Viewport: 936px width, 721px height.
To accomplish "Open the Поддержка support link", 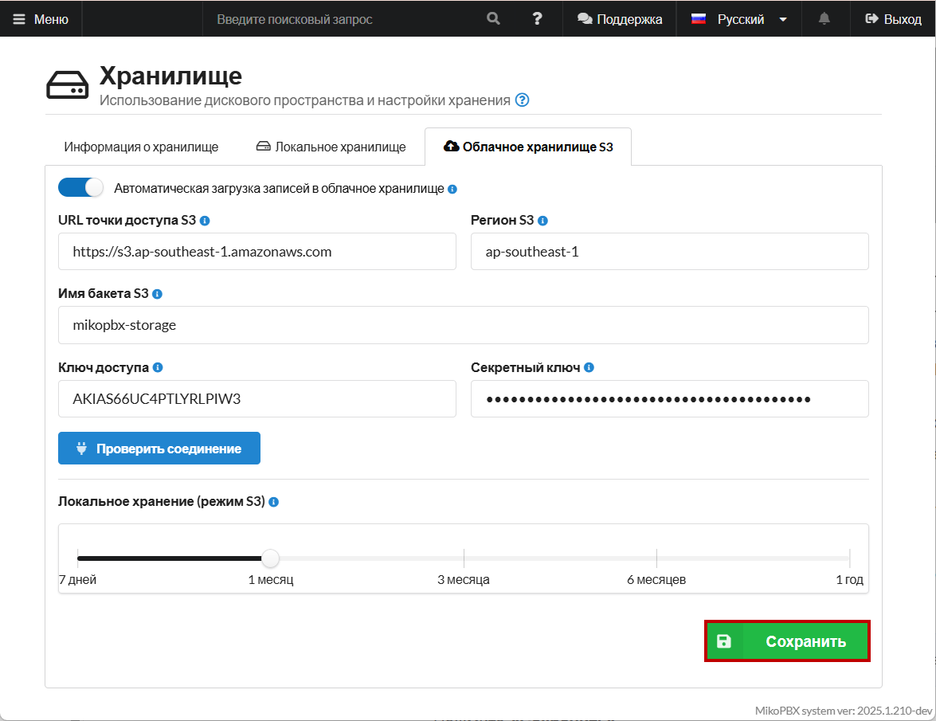I will [620, 19].
